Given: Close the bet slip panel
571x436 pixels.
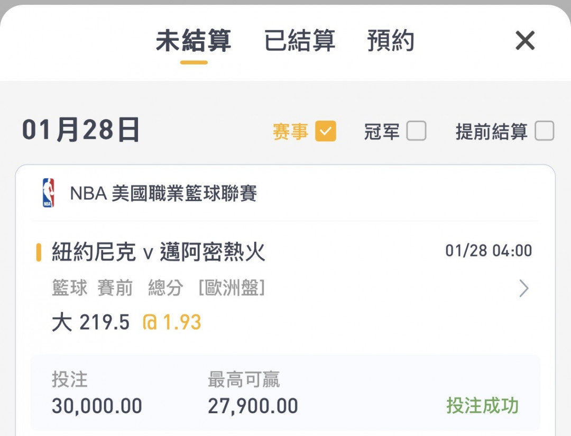Looking at the screenshot, I should [525, 40].
